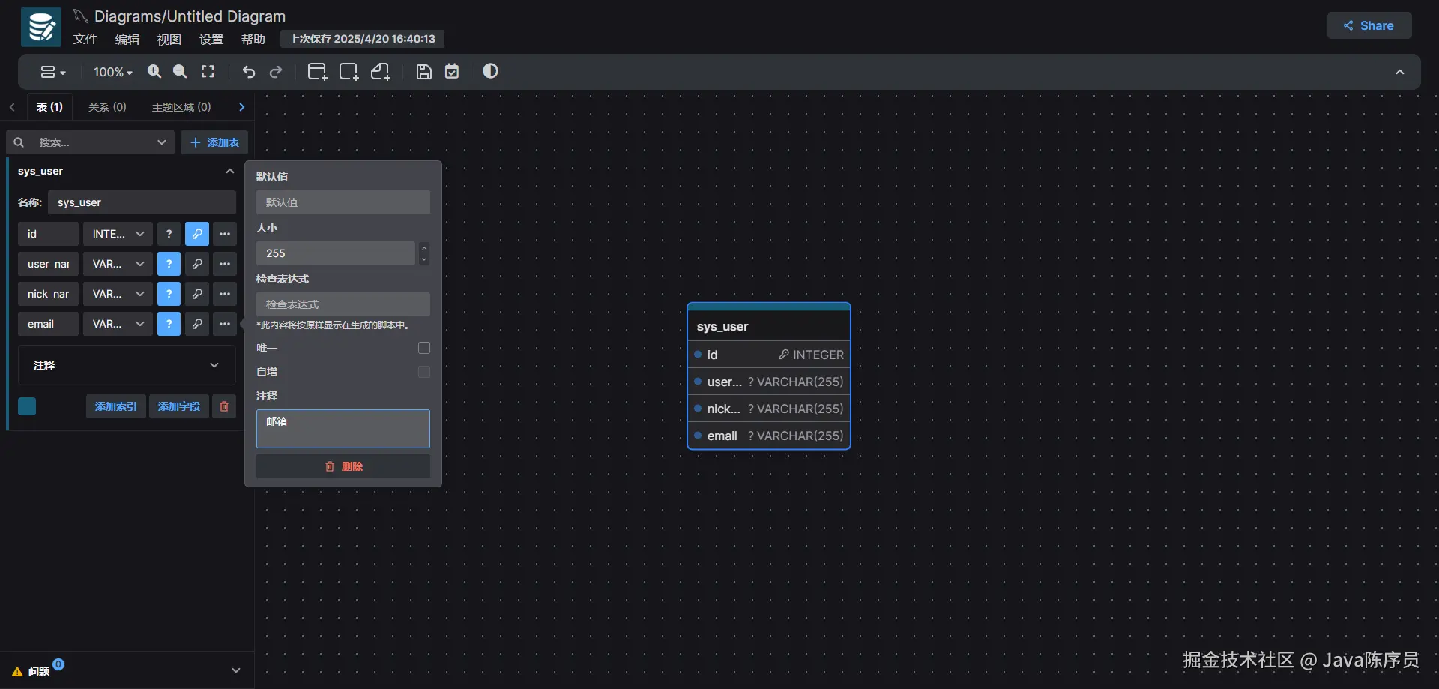Image resolution: width=1439 pixels, height=689 pixels.
Task: Open the 100% zoom level dropdown
Action: click(112, 72)
